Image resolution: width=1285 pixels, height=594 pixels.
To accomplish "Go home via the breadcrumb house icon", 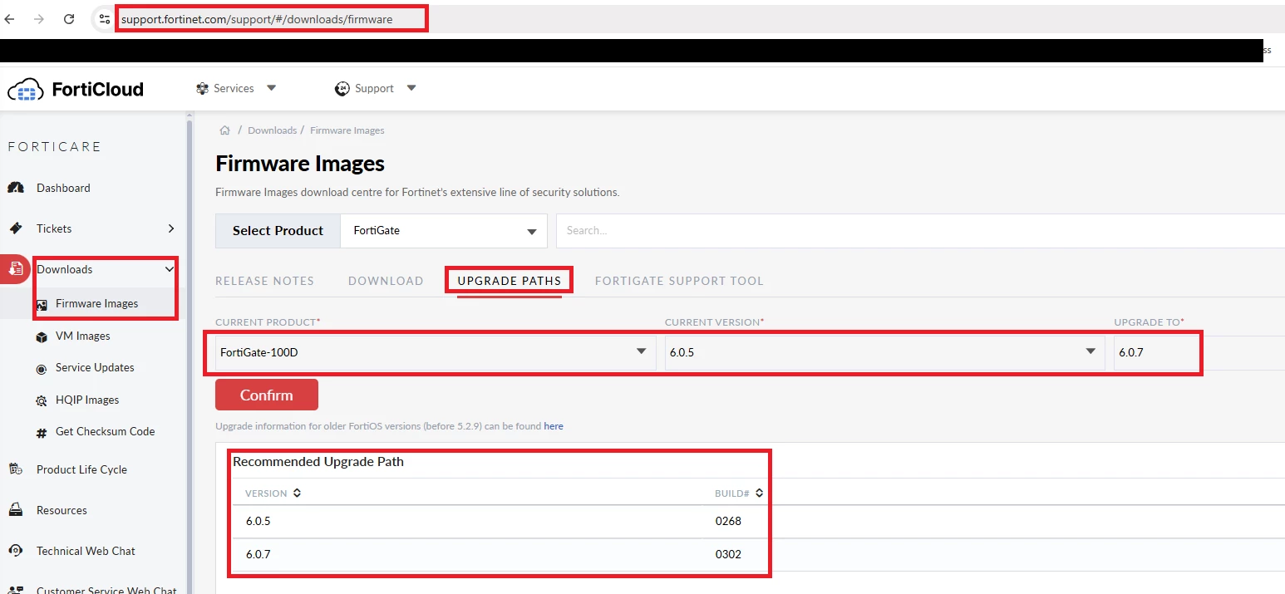I will (224, 130).
